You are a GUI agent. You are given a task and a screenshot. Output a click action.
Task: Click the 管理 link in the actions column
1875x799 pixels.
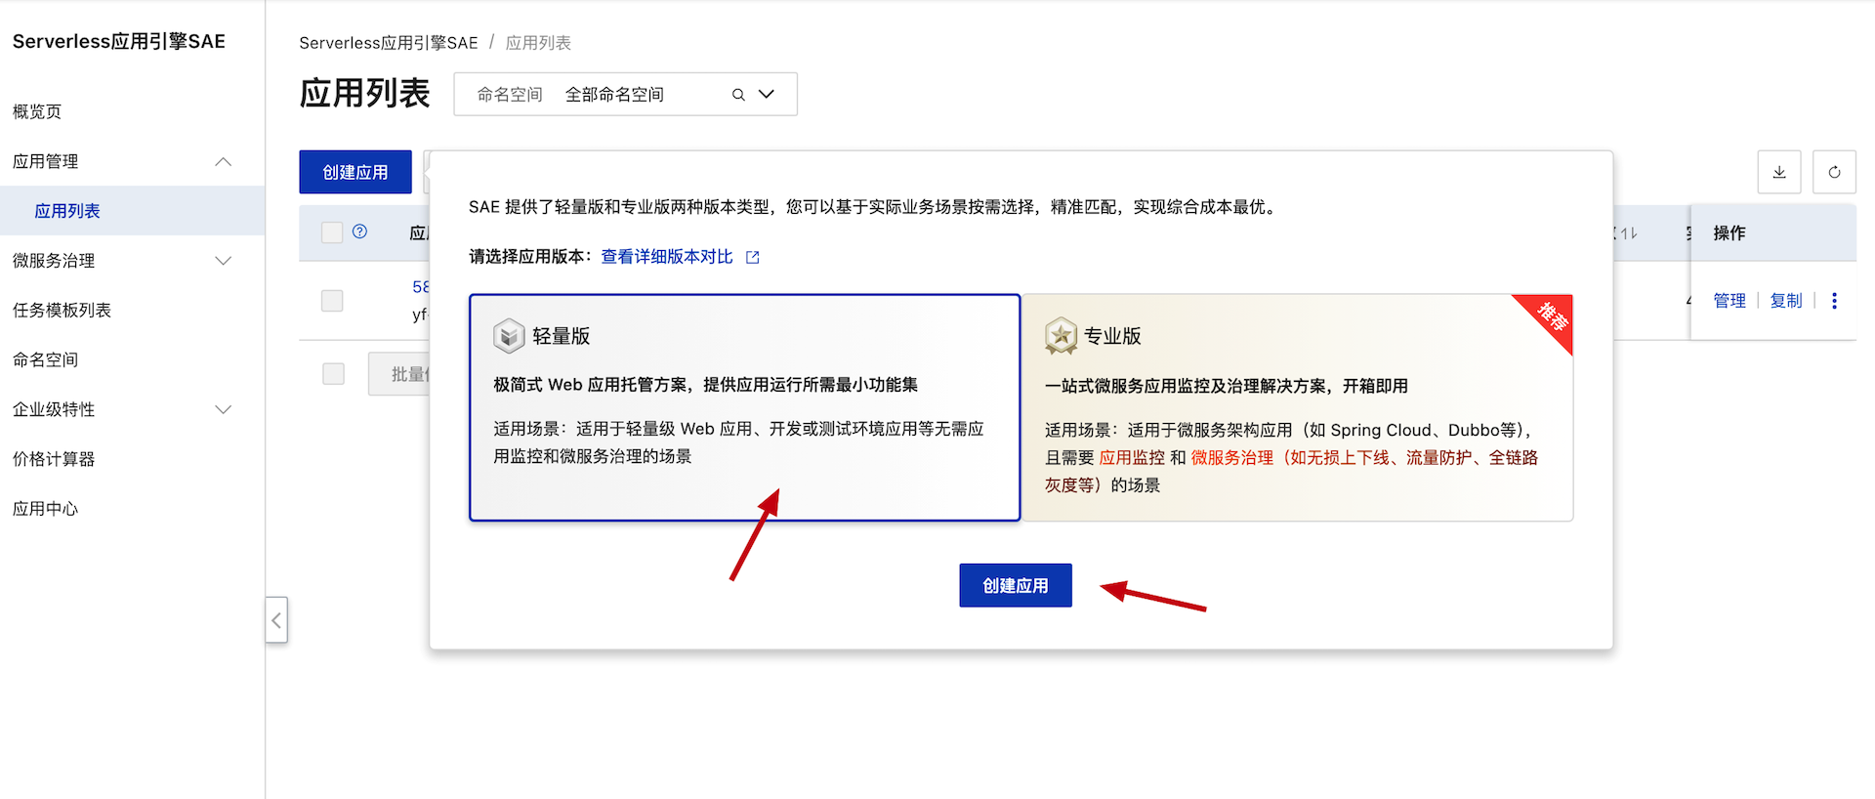click(x=1729, y=301)
